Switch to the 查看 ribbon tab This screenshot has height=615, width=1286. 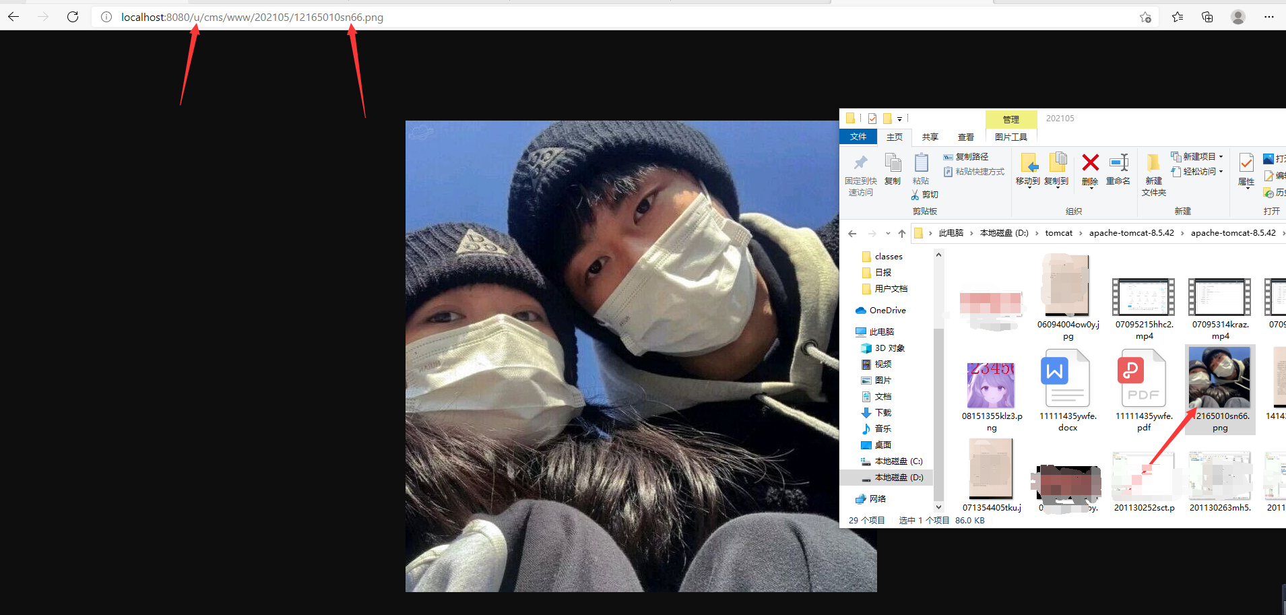pyautogui.click(x=966, y=137)
